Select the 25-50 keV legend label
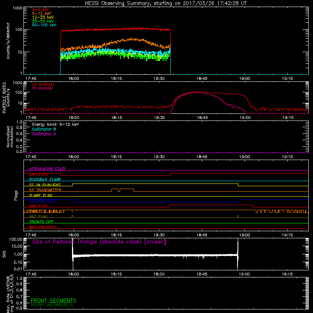The width and height of the screenshot is (313, 313). tap(43, 21)
